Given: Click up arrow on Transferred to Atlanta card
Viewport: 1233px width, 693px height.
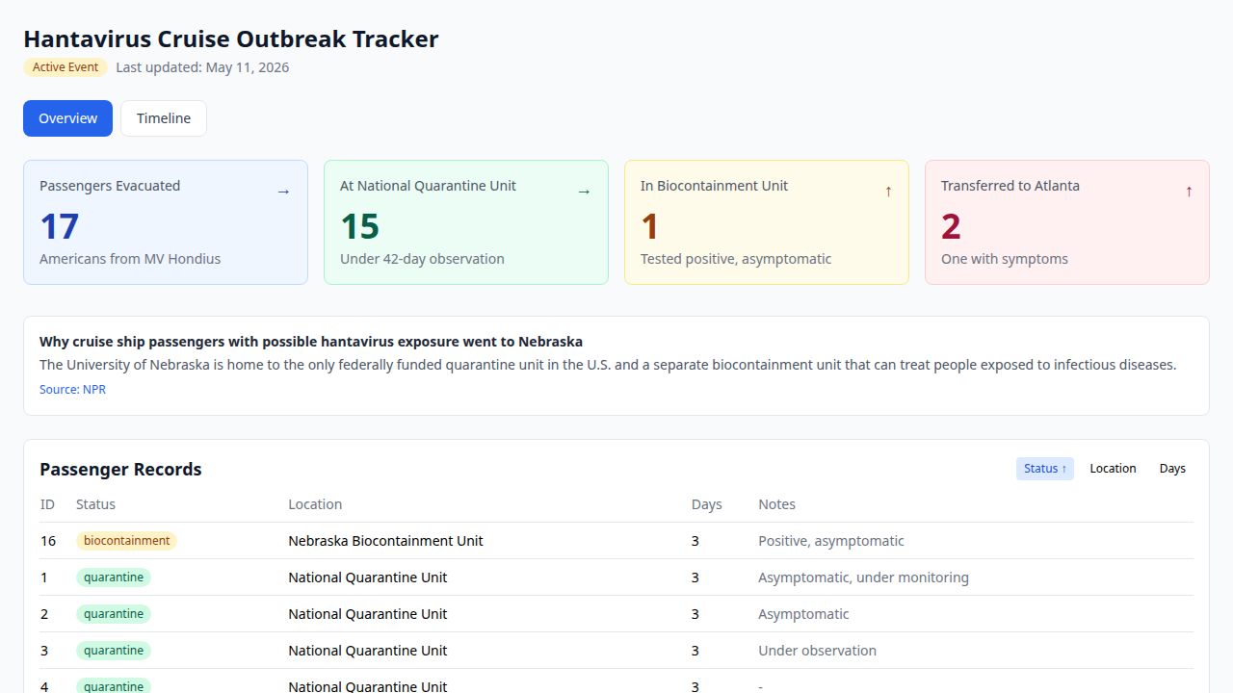Looking at the screenshot, I should (x=1189, y=192).
